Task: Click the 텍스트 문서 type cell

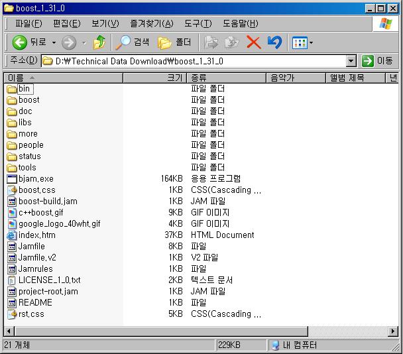Action: [x=212, y=280]
